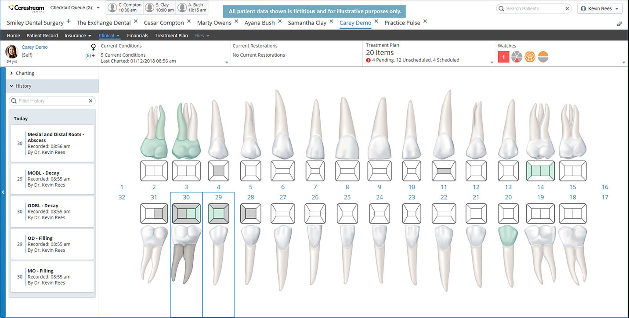Click the orange tooth Watches icon
The height and width of the screenshot is (318, 629).
click(x=530, y=57)
